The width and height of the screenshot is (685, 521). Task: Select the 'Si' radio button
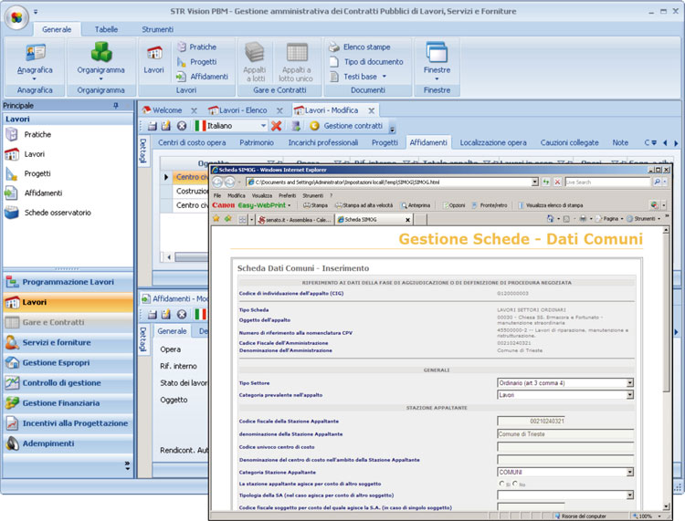point(501,484)
